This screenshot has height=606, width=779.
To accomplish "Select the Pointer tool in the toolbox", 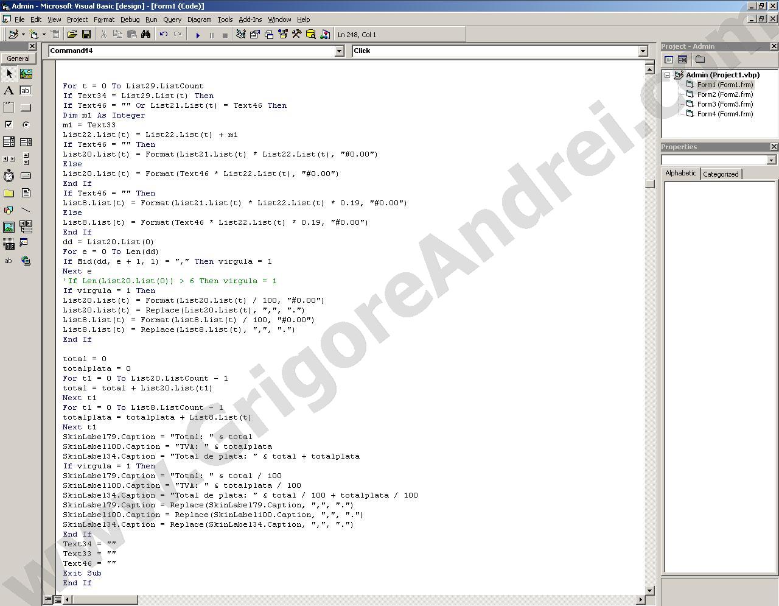I will tap(9, 74).
